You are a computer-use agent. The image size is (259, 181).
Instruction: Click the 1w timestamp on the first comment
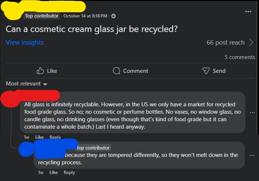point(26,137)
